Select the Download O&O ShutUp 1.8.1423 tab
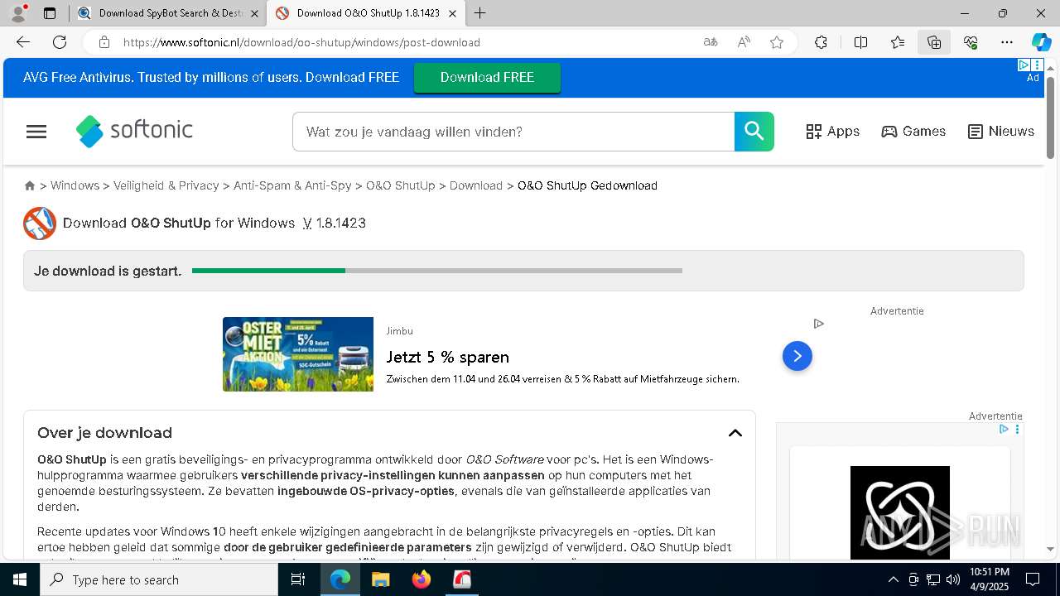Image resolution: width=1060 pixels, height=596 pixels. click(x=369, y=13)
